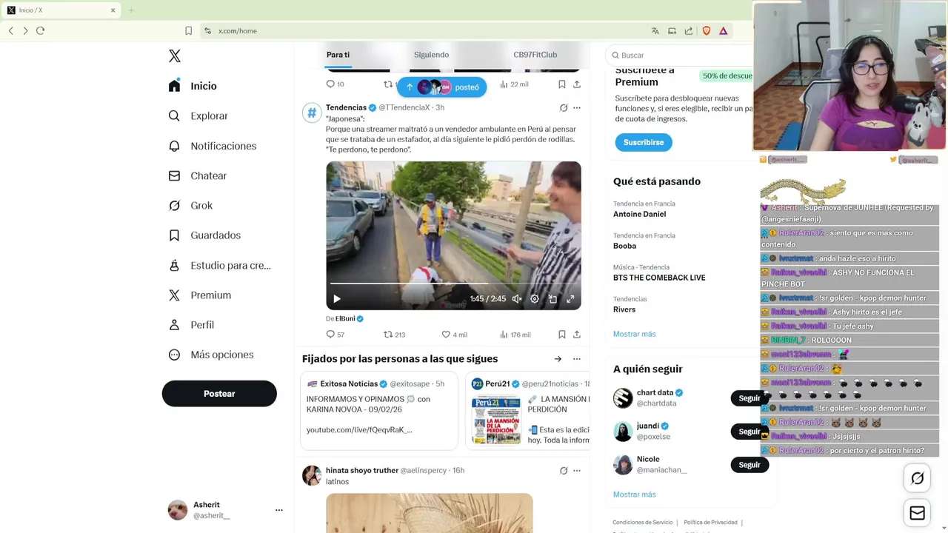Open more options for Fijados section
Viewport: 948px width, 533px height.
pyautogui.click(x=577, y=359)
